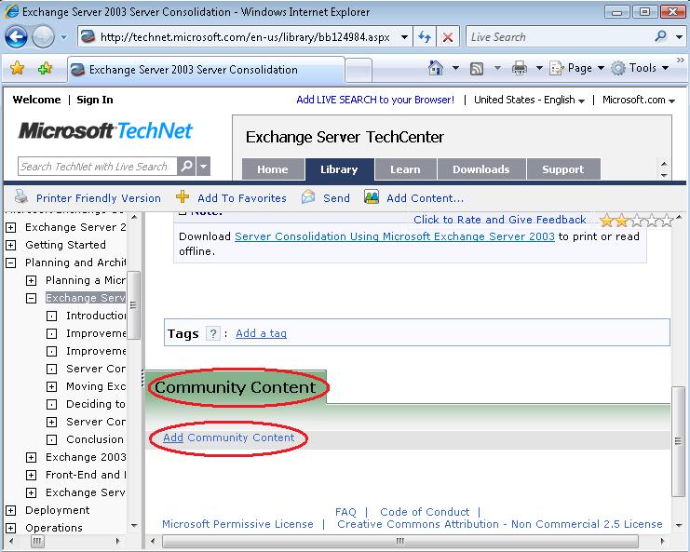Switch to the Downloads tab
The height and width of the screenshot is (552, 690).
click(481, 169)
